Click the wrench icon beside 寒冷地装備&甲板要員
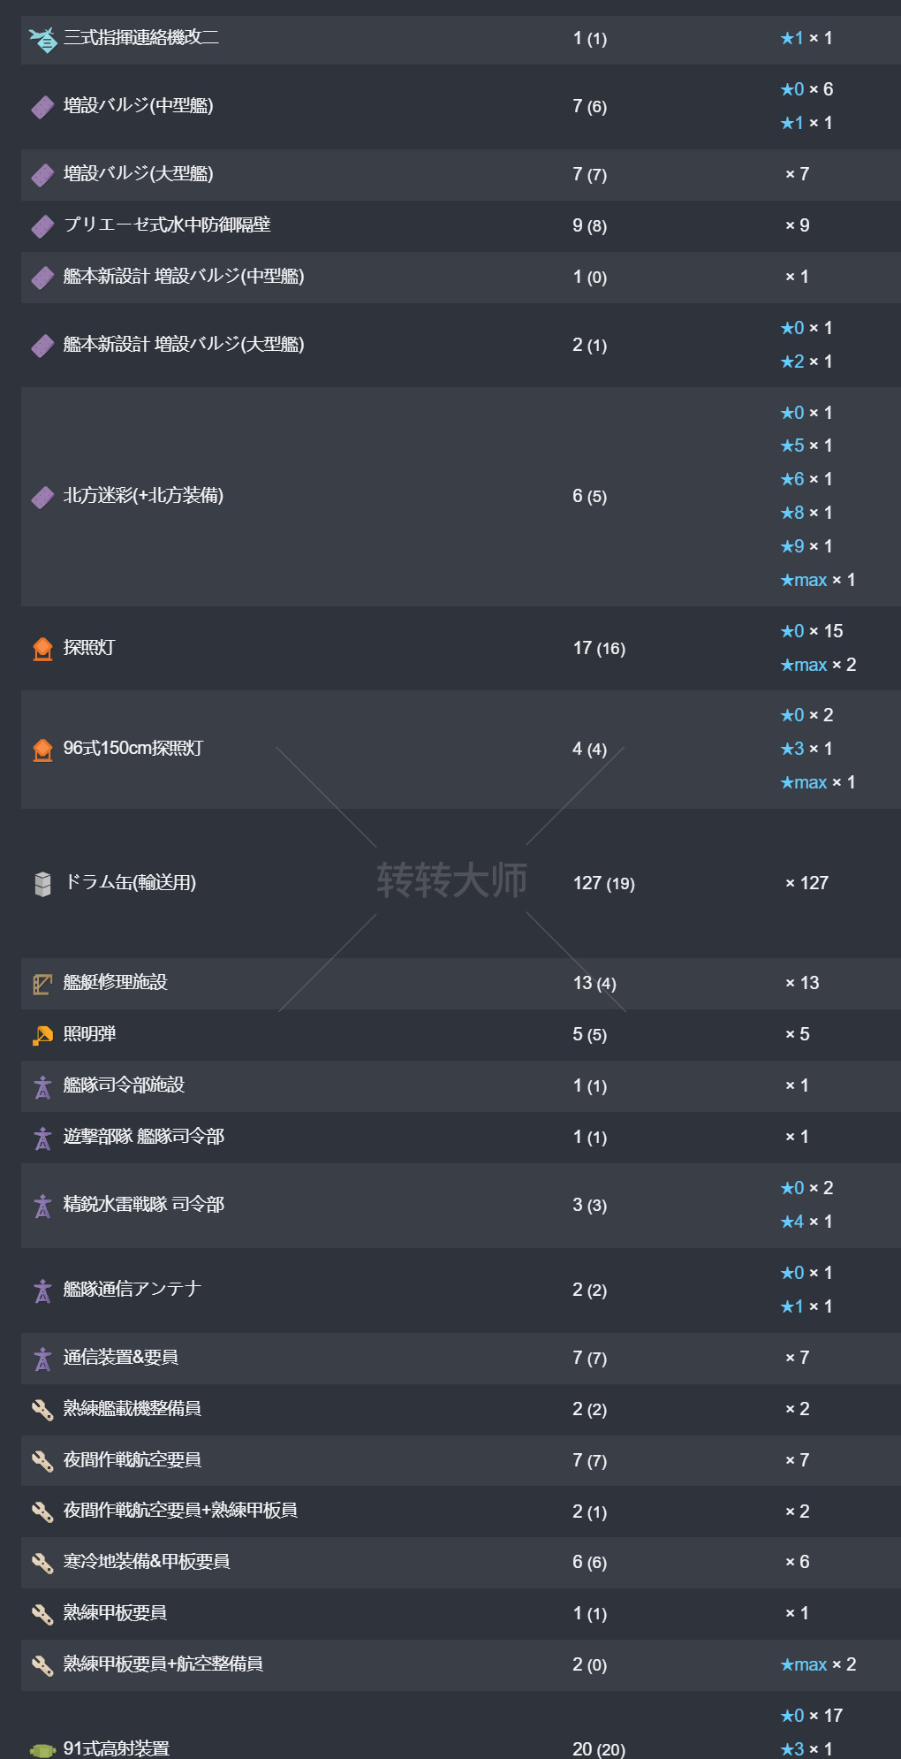Image resolution: width=901 pixels, height=1759 pixels. pos(42,1563)
